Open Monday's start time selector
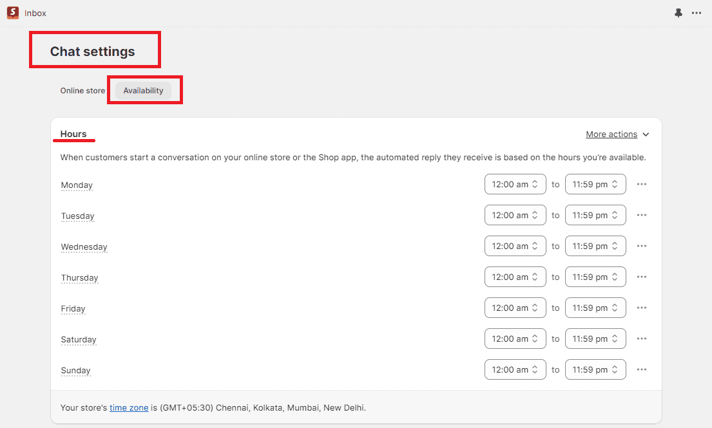This screenshot has height=428, width=712. pos(515,184)
